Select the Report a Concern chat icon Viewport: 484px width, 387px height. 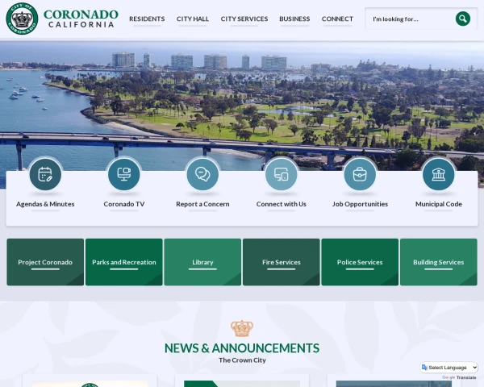(x=202, y=174)
